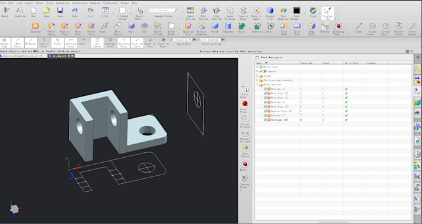The image size is (422, 224).
Task: Toggle the Extrude (4) feature checkbox
Action: point(265,102)
